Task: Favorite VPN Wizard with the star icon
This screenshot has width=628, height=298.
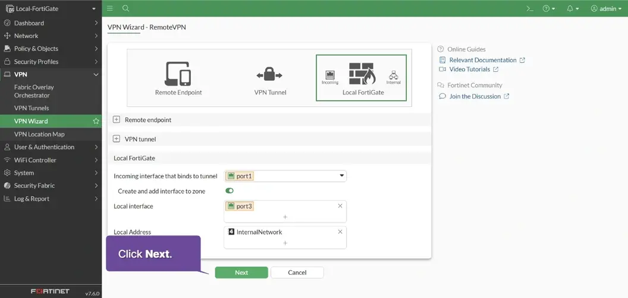Action: click(96, 121)
